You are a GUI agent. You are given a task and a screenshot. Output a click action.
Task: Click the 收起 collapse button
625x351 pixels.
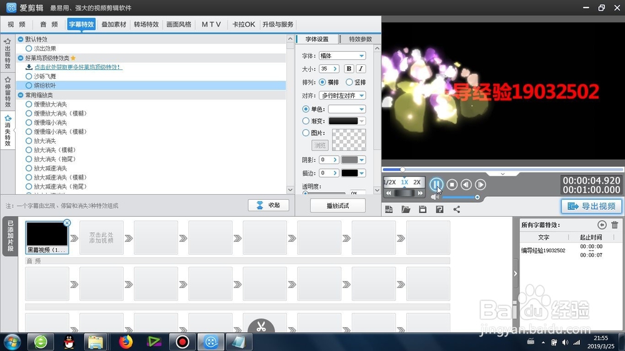coord(268,205)
